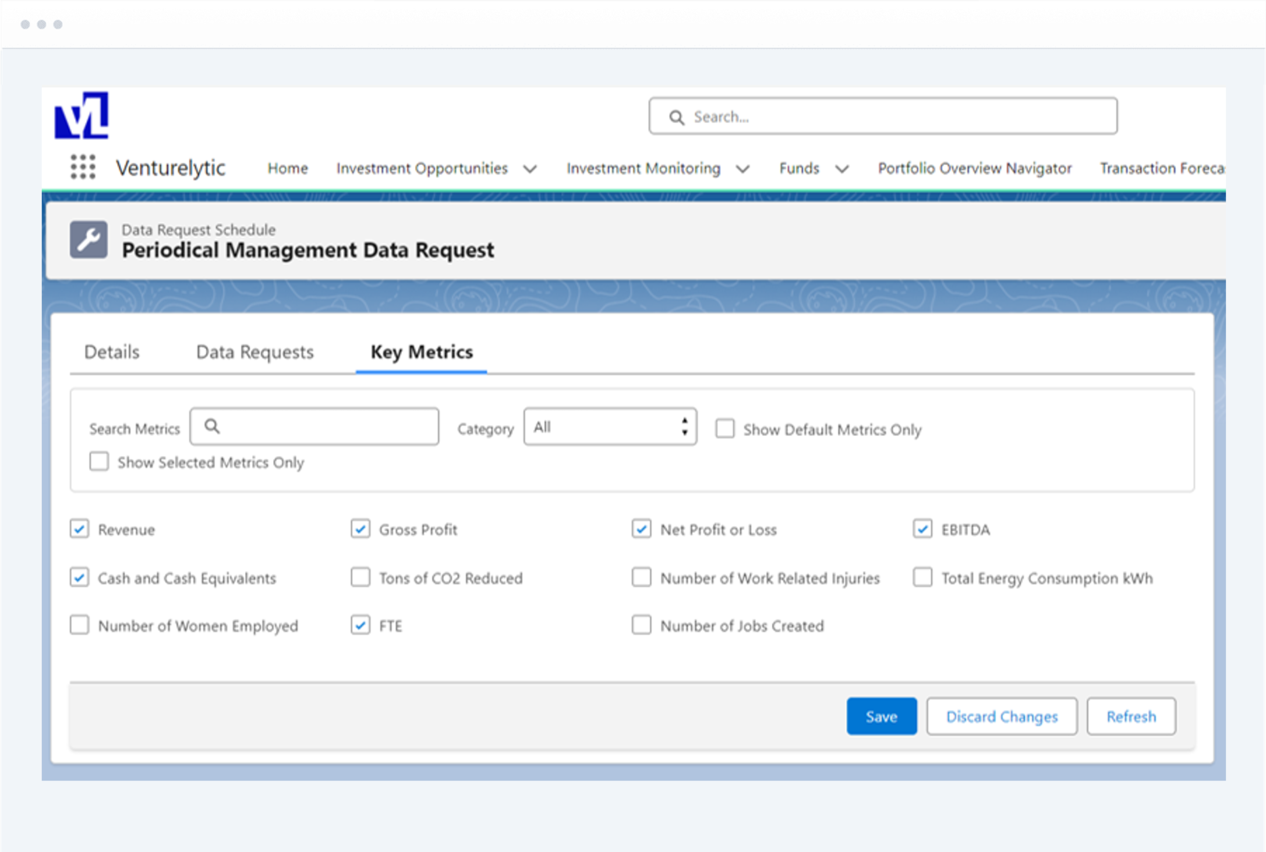Open the Category dropdown set to All
Viewport: 1266px width, 852px height.
coord(610,427)
